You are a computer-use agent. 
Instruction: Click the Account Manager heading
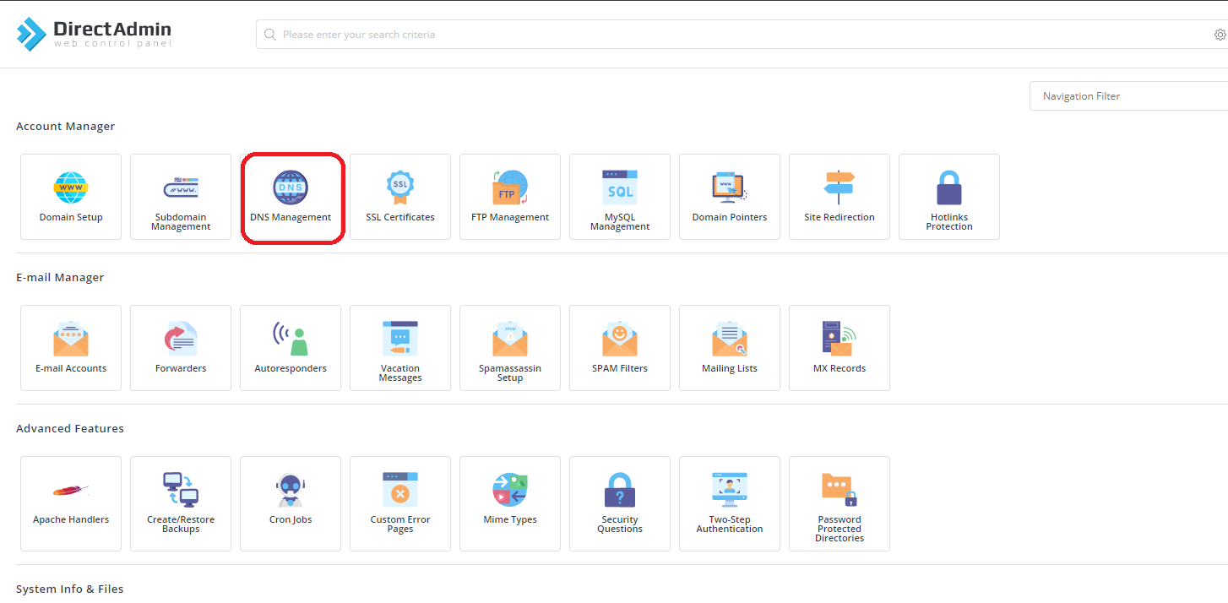pos(66,126)
